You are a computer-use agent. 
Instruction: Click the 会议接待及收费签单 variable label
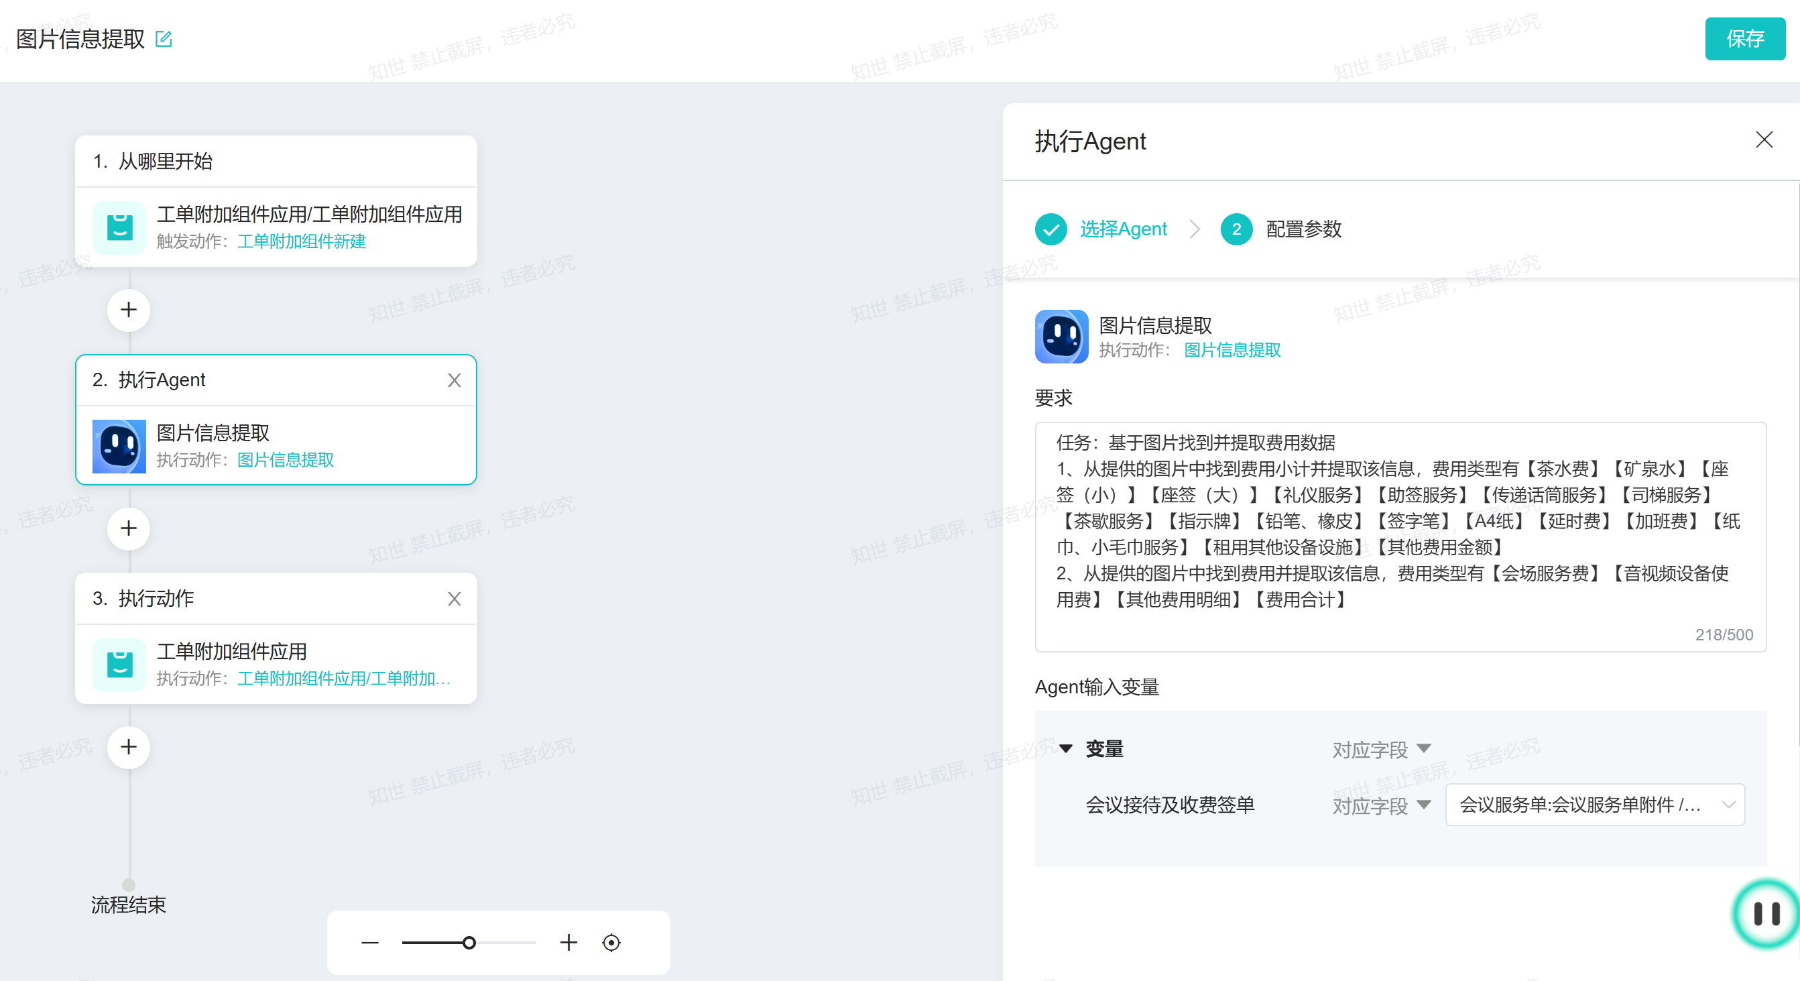point(1170,805)
